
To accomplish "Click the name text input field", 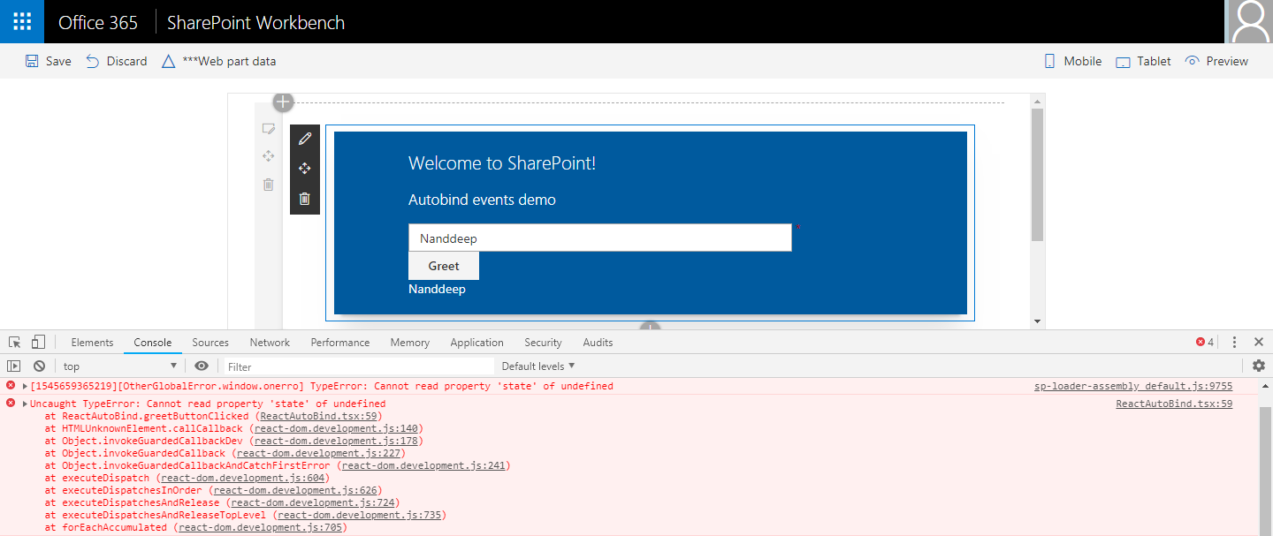I will tap(599, 238).
